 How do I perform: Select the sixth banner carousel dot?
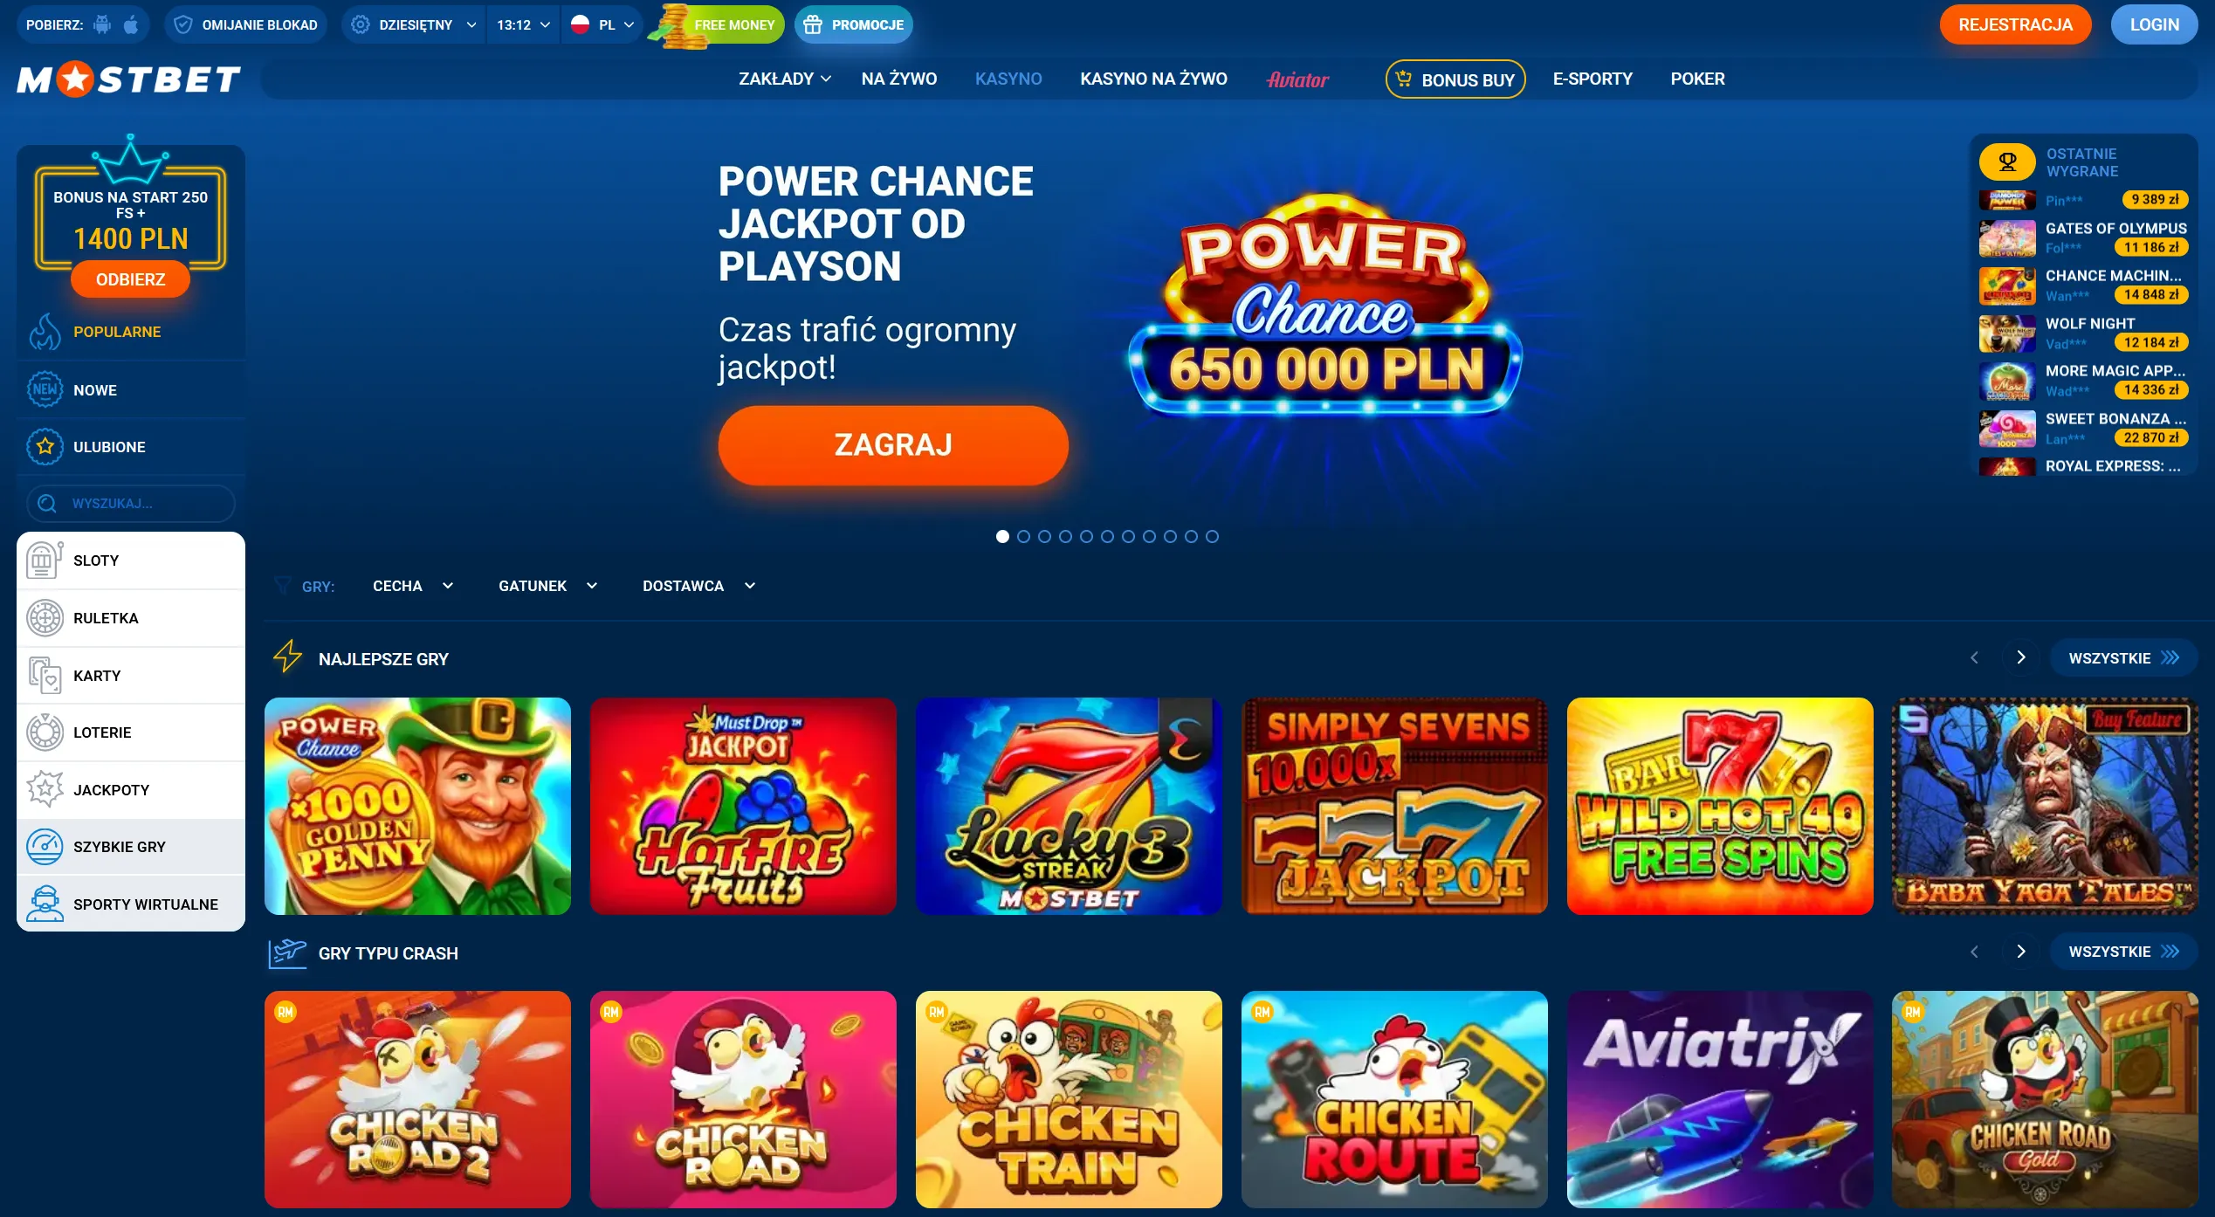[1107, 537]
